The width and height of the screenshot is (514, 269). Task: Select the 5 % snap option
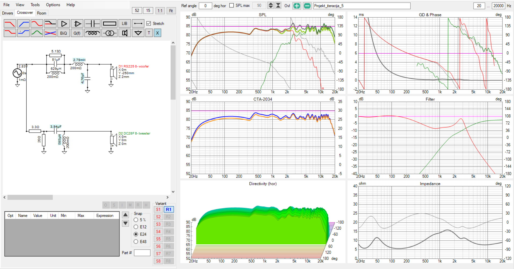click(136, 220)
